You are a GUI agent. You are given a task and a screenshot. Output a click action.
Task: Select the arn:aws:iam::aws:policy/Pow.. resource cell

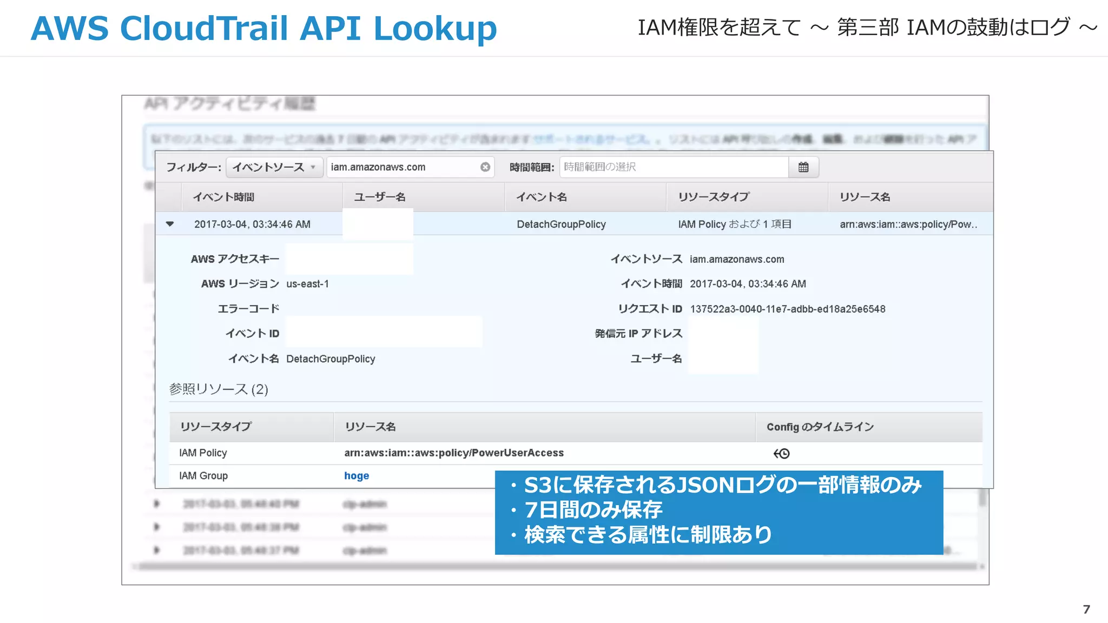(908, 224)
